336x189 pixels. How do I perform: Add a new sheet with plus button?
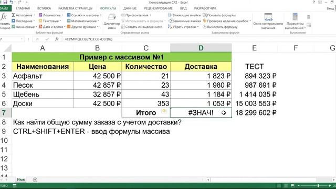(35, 180)
